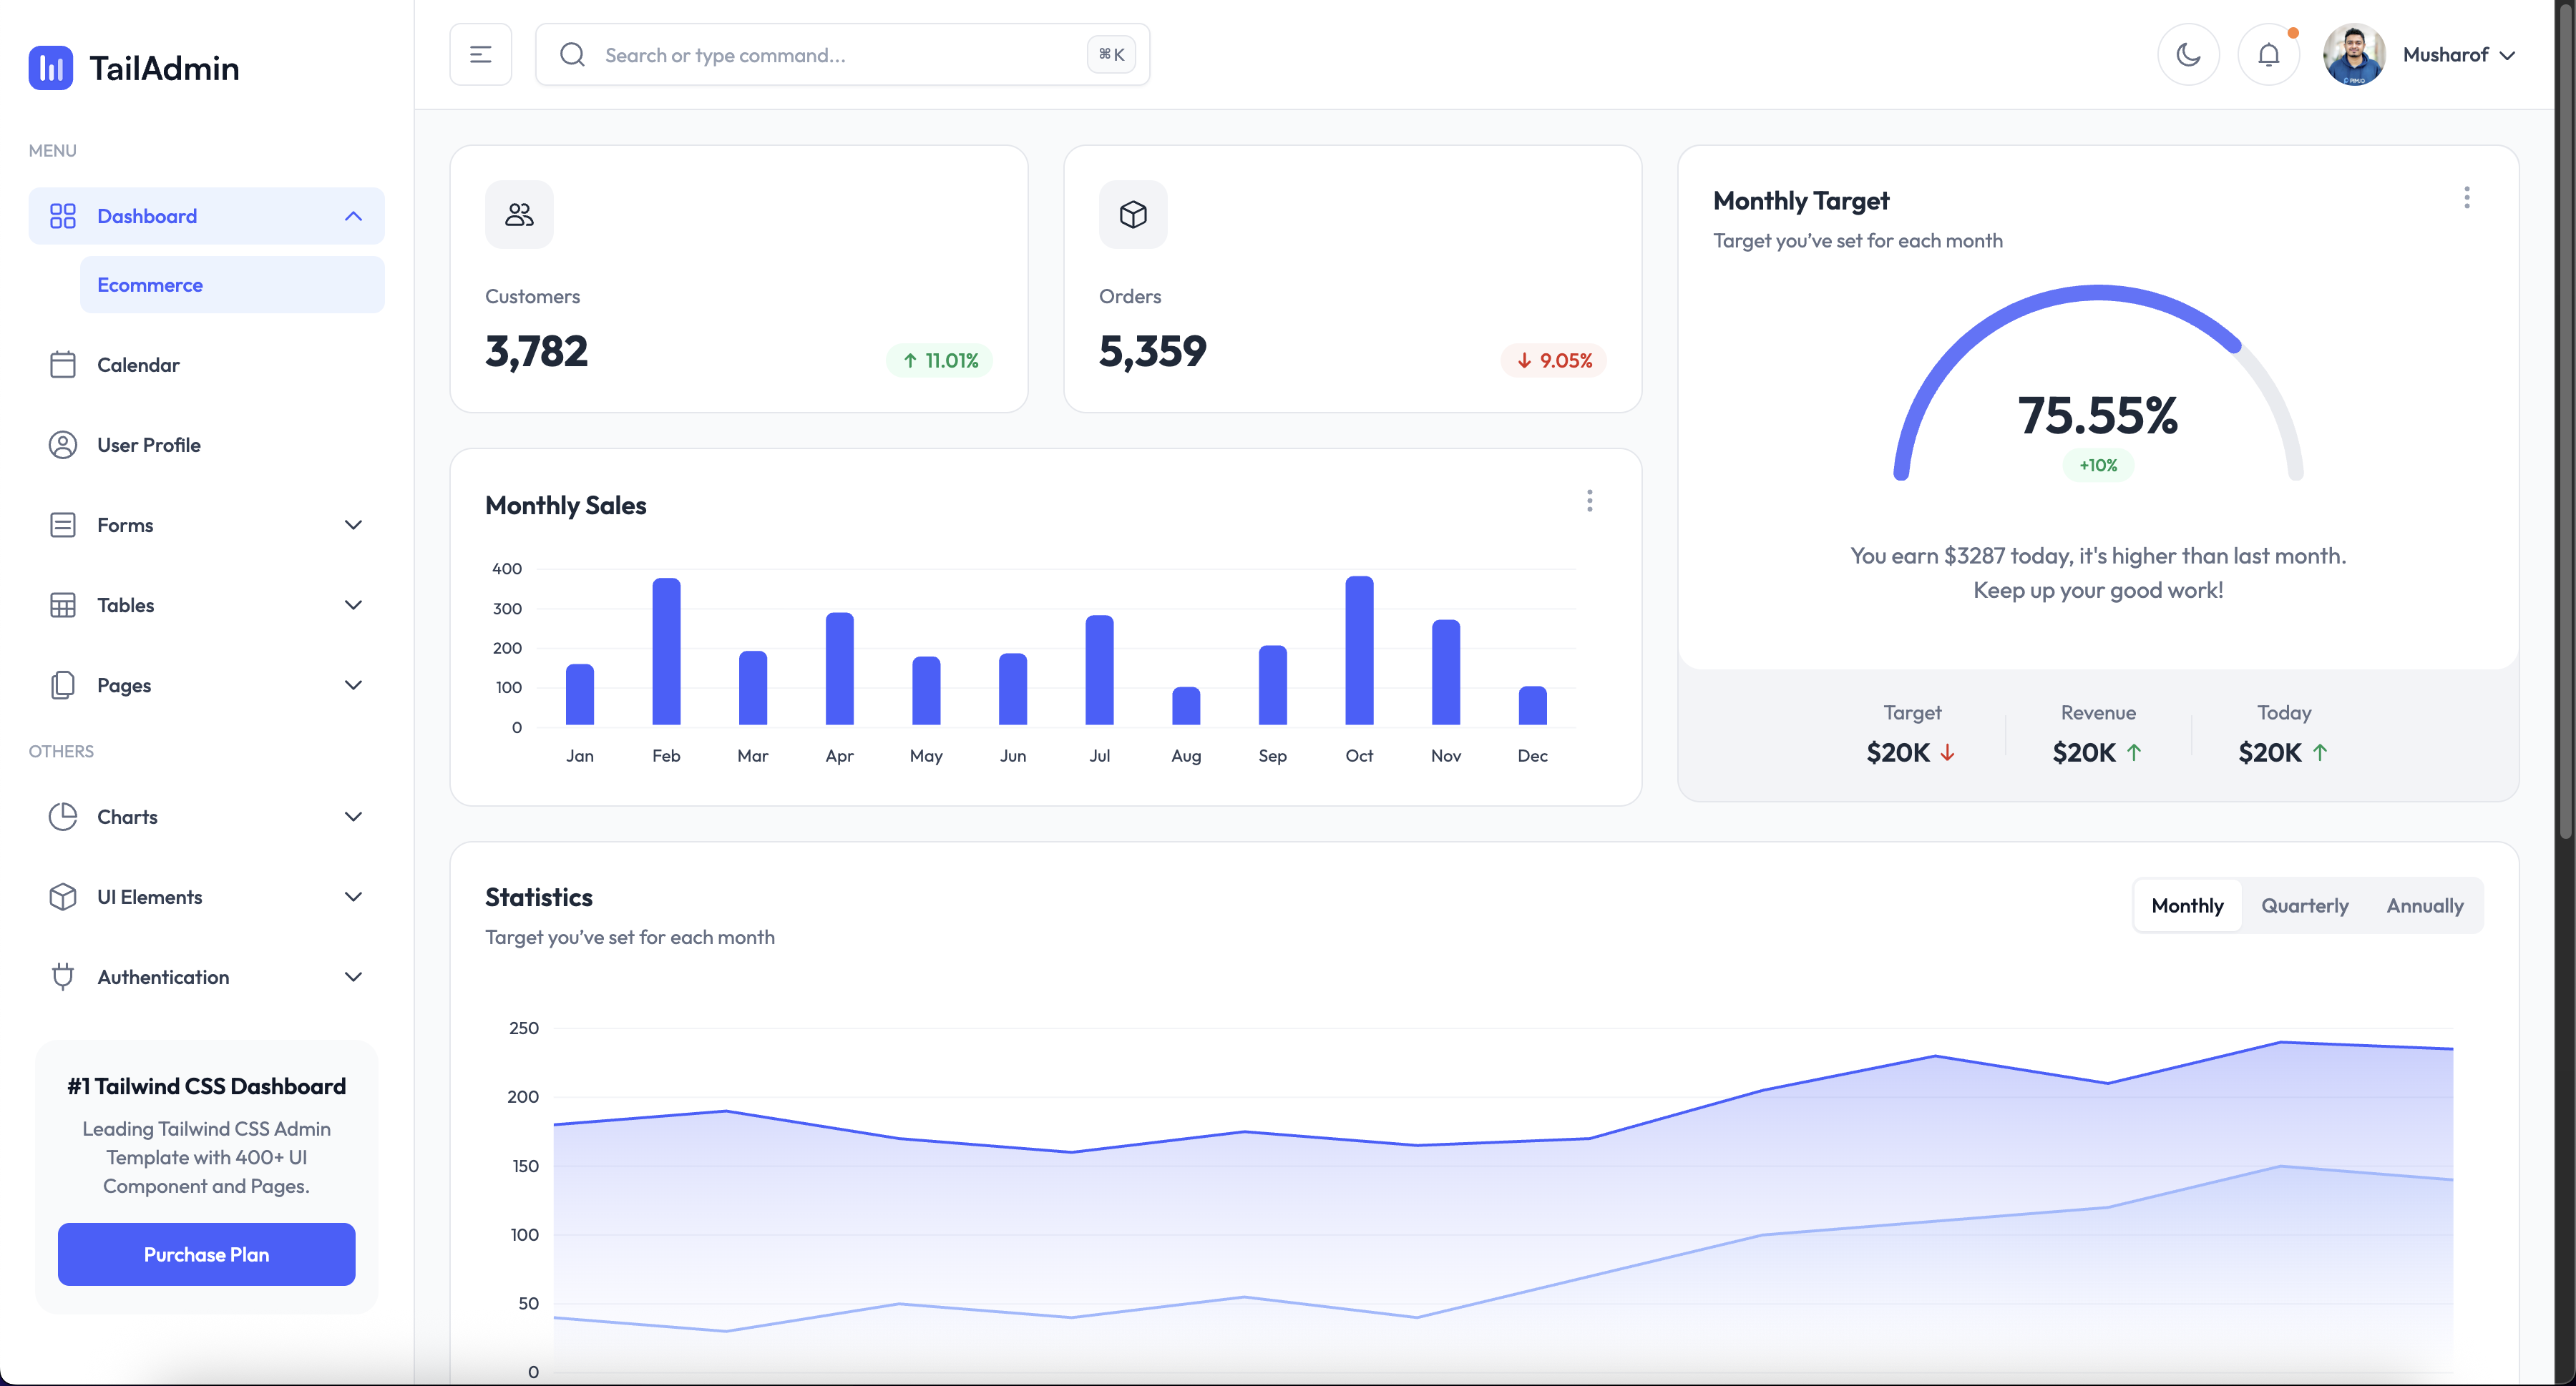Click the Revenue up arrow icon
Image resolution: width=2576 pixels, height=1386 pixels.
point(2134,752)
